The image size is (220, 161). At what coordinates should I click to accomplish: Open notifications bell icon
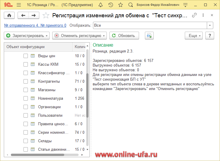[x=100, y=5]
